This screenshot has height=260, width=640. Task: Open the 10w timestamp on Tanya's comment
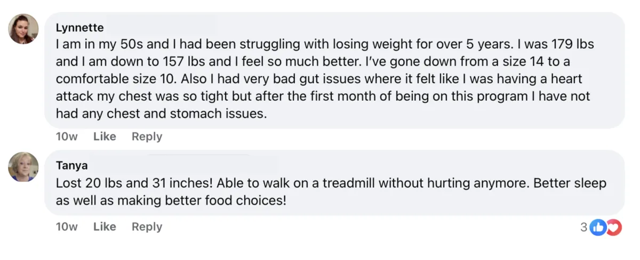coord(67,226)
